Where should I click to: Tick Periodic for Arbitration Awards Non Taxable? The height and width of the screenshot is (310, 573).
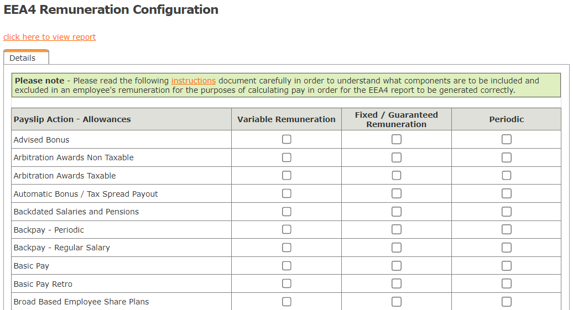[x=507, y=157]
